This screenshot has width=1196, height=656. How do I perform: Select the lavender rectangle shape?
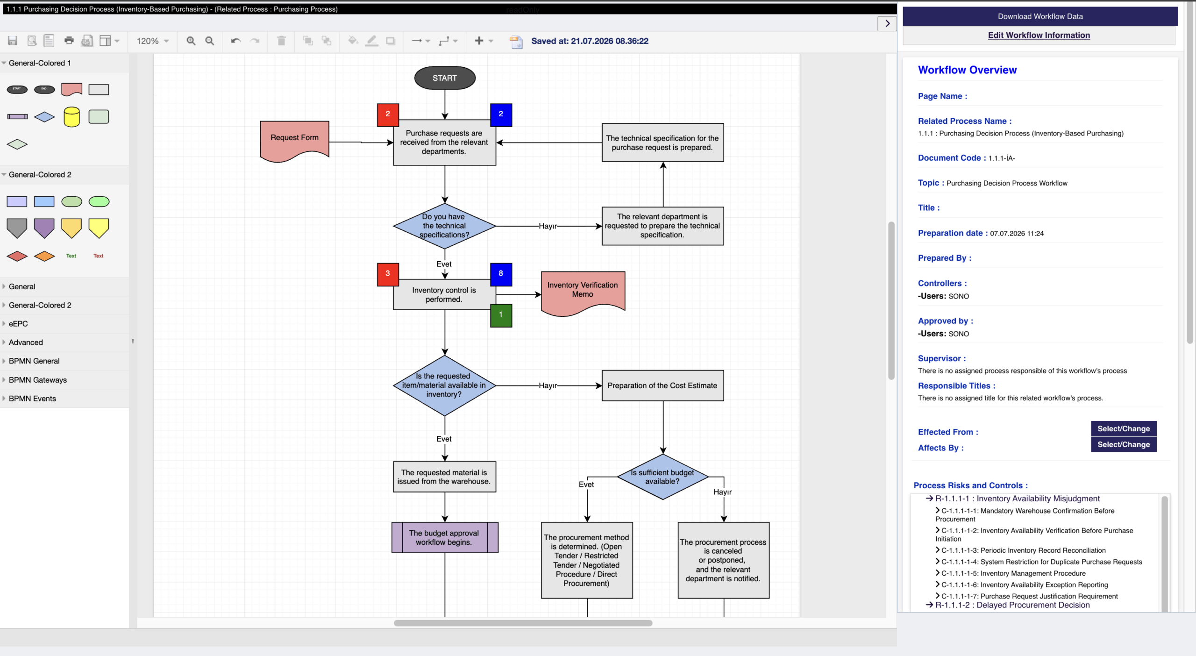pyautogui.click(x=17, y=202)
